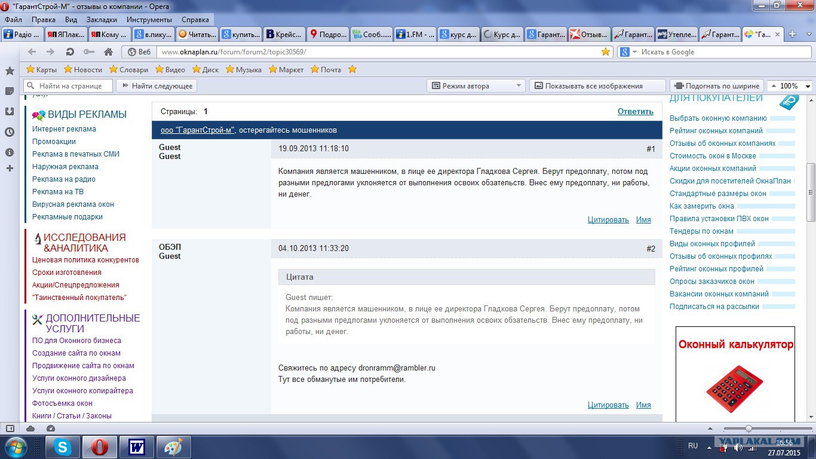
Task: Open Рейтинг оконных компаний link
Action: coord(716,130)
